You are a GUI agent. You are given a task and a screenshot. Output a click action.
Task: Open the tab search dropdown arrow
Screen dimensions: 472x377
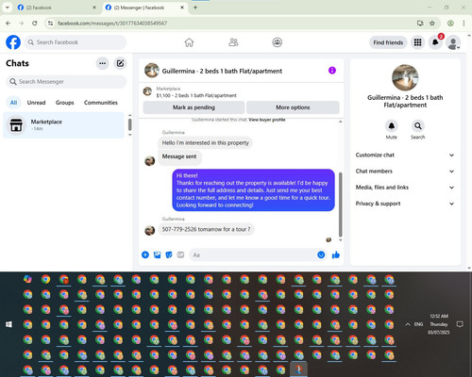pyautogui.click(x=8, y=8)
